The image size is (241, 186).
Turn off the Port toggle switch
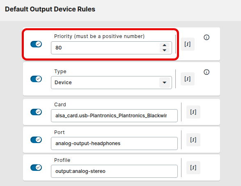(x=36, y=140)
